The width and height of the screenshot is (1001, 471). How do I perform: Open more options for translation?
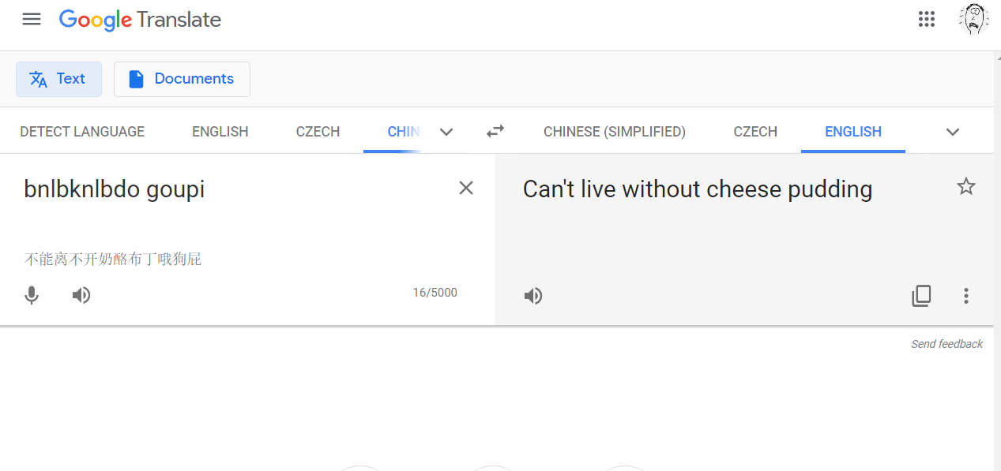coord(965,296)
